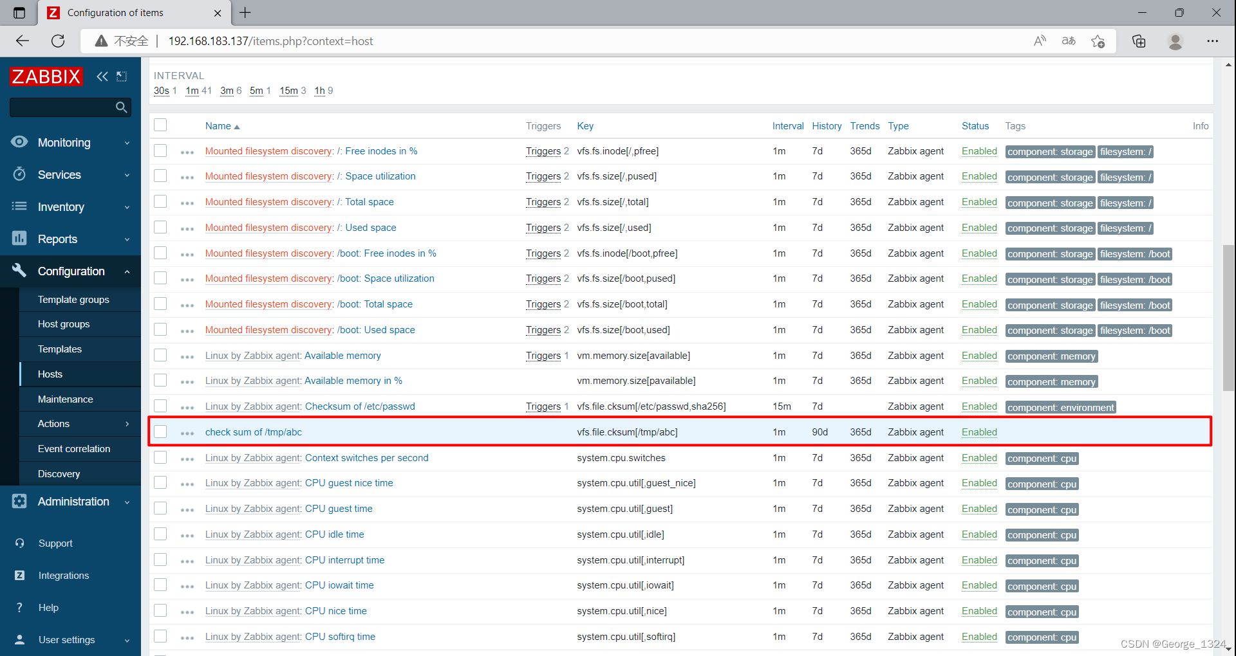
Task: Open the check sum of /tmp/abc item
Action: 254,432
